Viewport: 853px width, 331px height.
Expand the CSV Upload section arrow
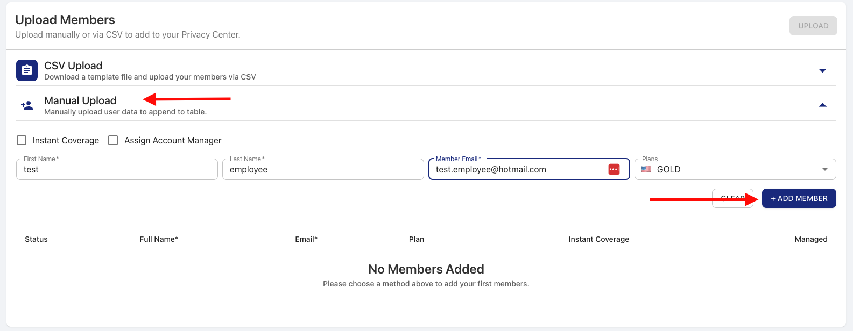coord(822,70)
